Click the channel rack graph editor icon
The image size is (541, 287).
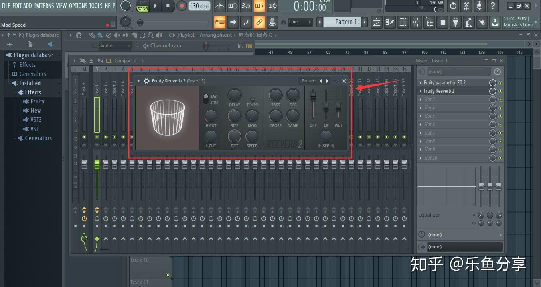(x=239, y=46)
